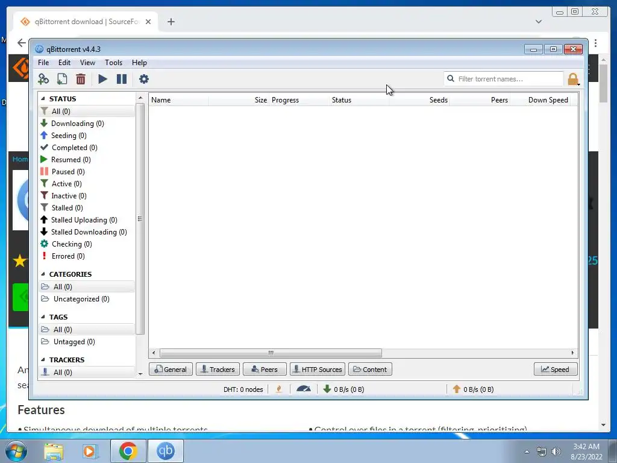Sort by the Seeds column header
The height and width of the screenshot is (463, 617).
[419, 100]
